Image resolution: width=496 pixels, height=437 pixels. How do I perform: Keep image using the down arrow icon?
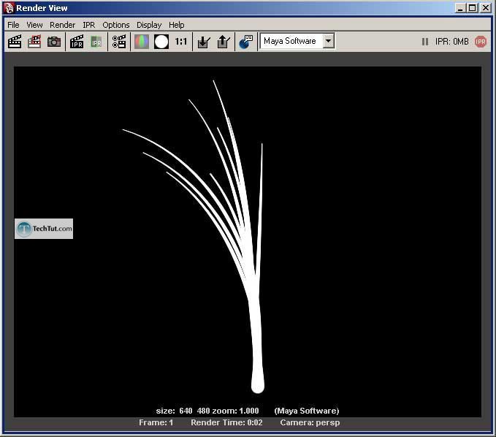[x=204, y=42]
